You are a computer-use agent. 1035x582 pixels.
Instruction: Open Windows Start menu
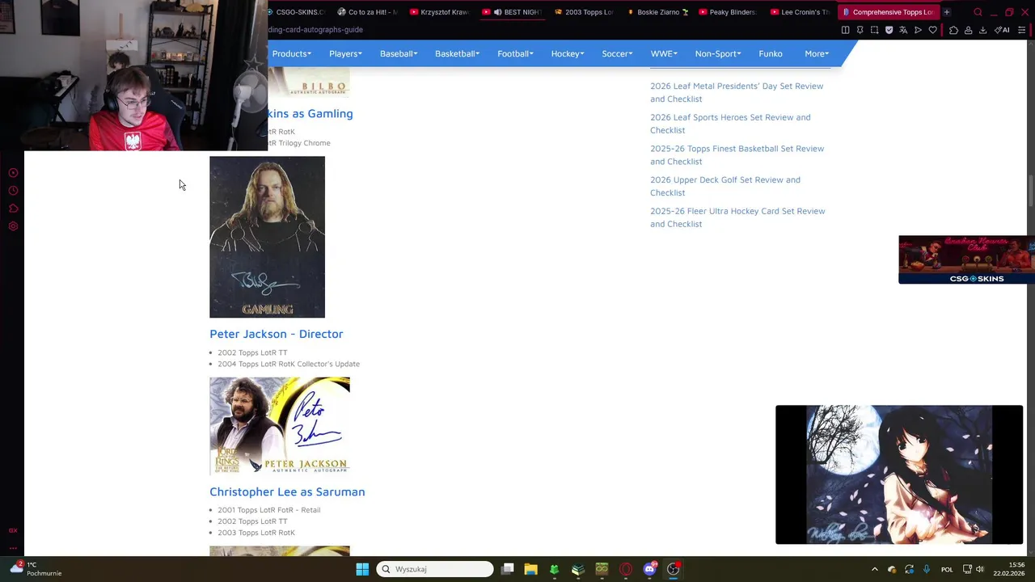tap(362, 569)
